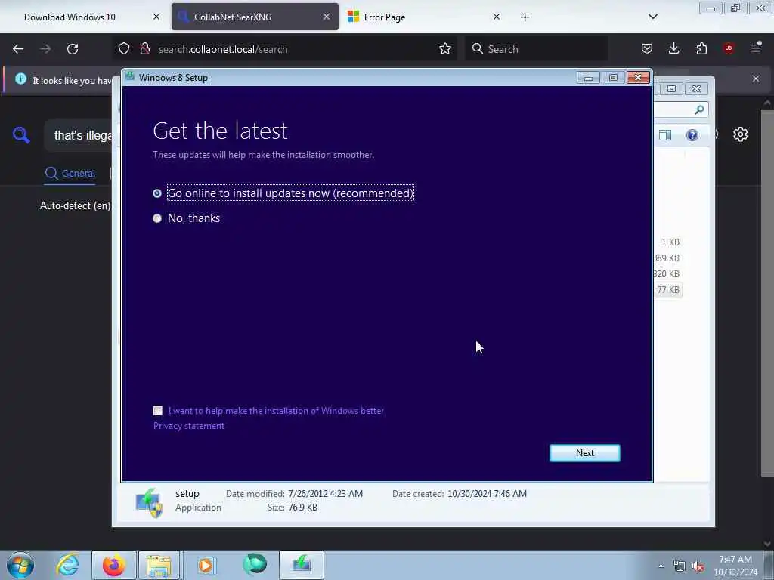Click the browser forward arrow

(x=45, y=49)
